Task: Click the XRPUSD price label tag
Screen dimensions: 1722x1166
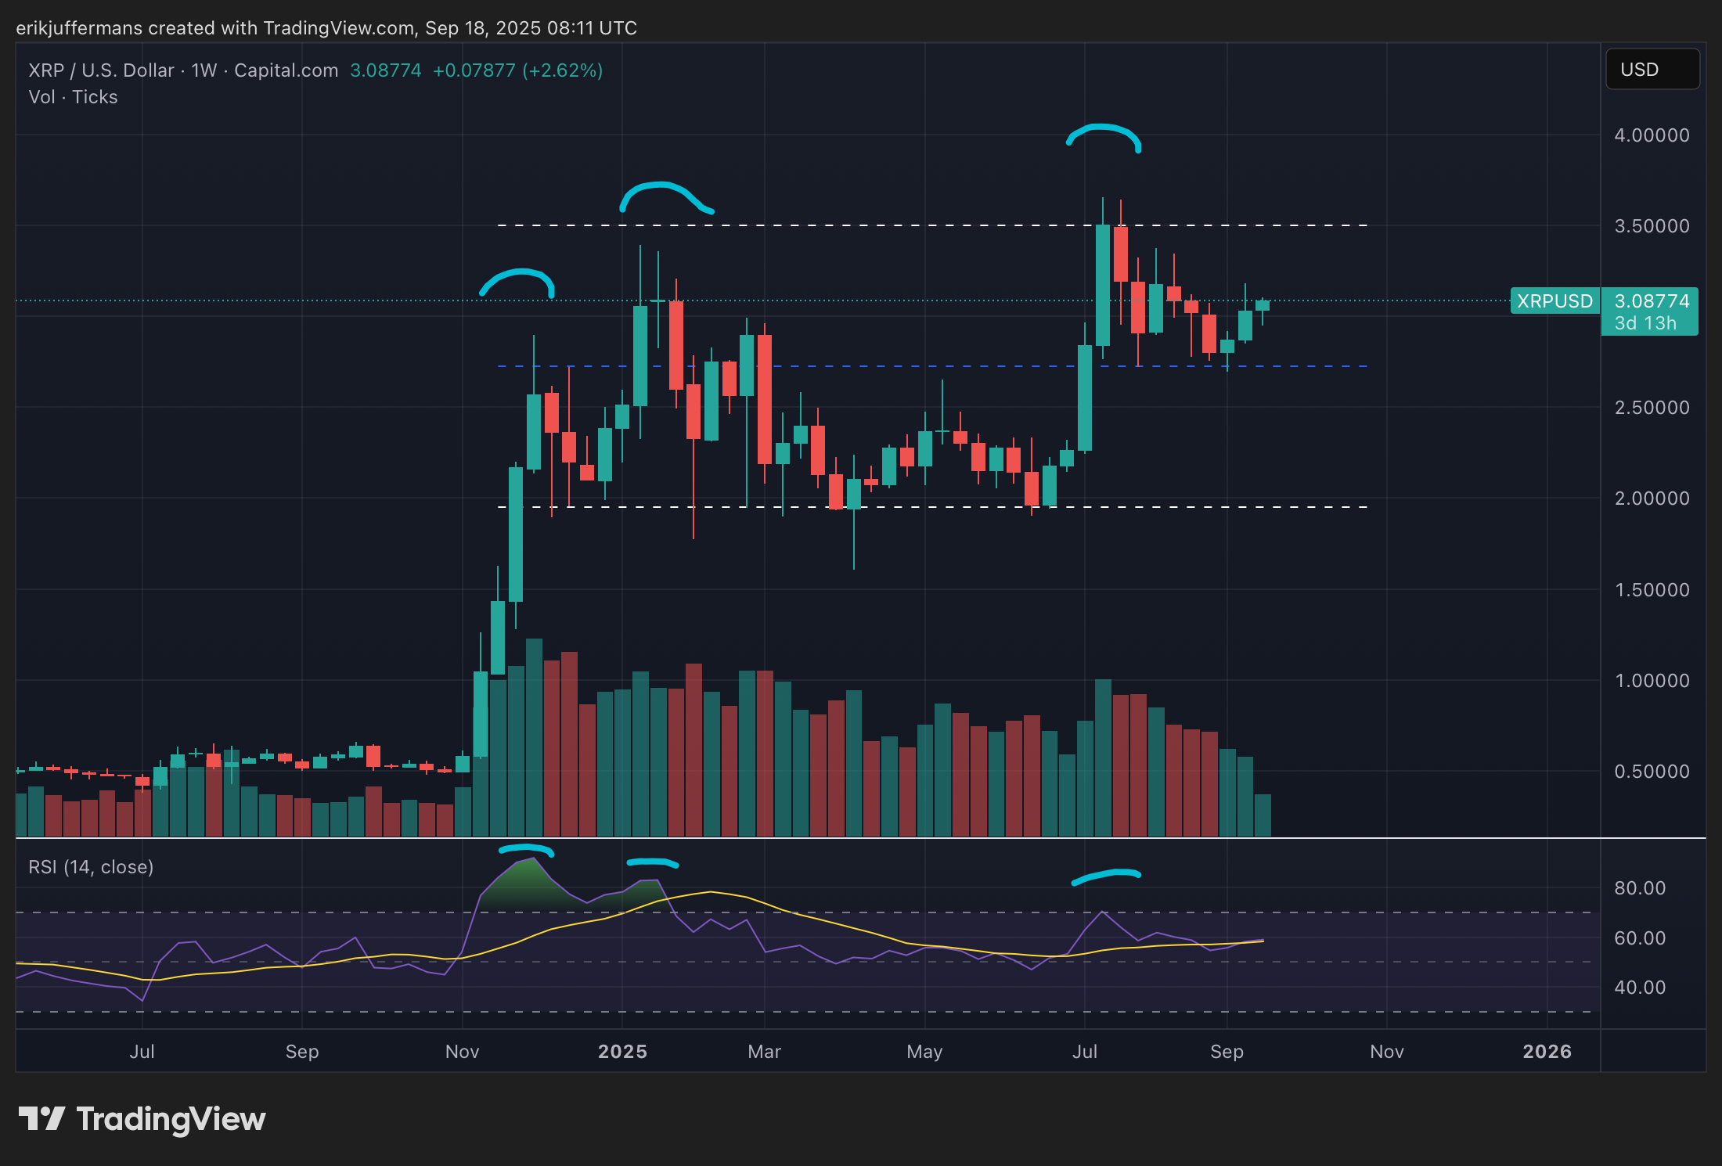Action: click(x=1554, y=301)
